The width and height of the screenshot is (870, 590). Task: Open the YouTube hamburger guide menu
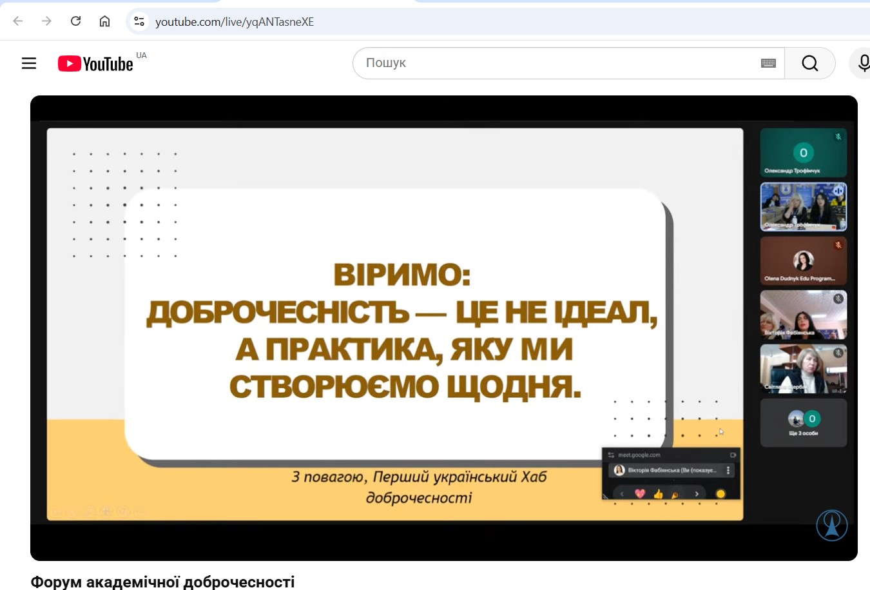pos(29,63)
